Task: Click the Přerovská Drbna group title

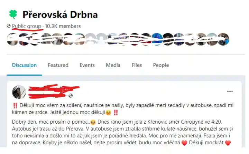Action: coord(60,15)
